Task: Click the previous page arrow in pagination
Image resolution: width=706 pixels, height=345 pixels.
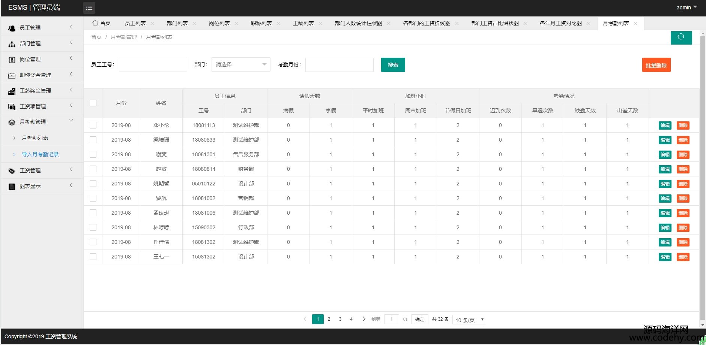Action: pos(305,319)
